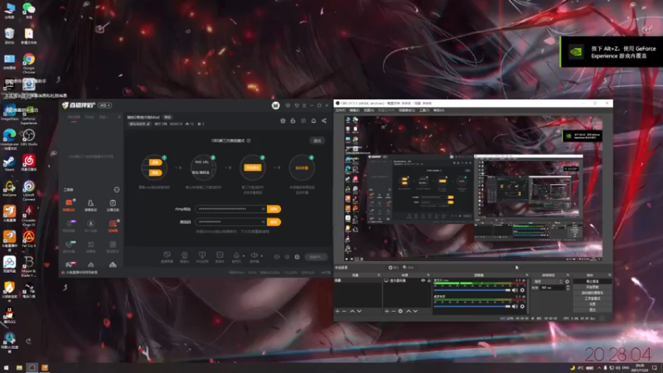Viewport: 663px width, 373px height.
Task: Move source down in OBS Sources toolbar
Action: tap(415, 312)
